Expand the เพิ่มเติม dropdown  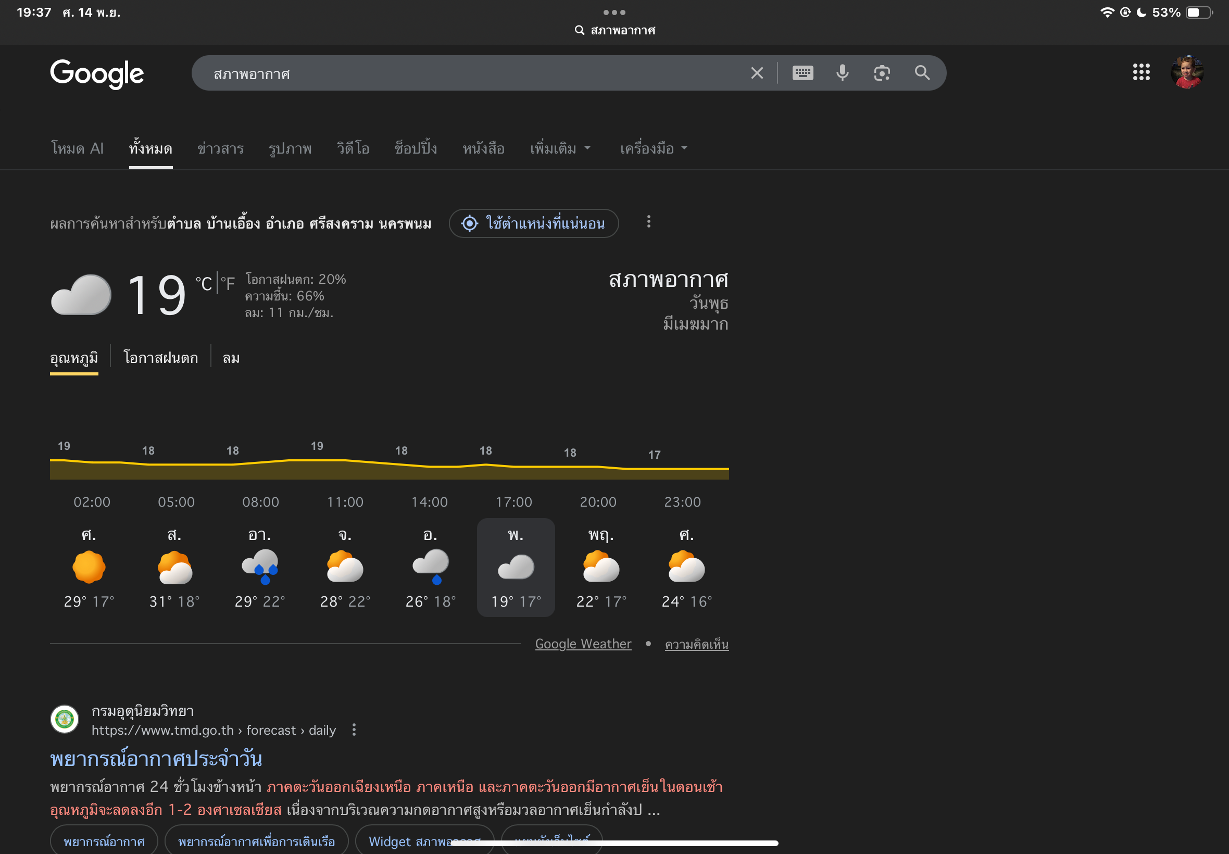(560, 148)
